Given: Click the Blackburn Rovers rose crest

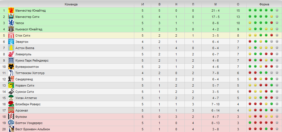Looking at the screenshot, I should [11, 104].
